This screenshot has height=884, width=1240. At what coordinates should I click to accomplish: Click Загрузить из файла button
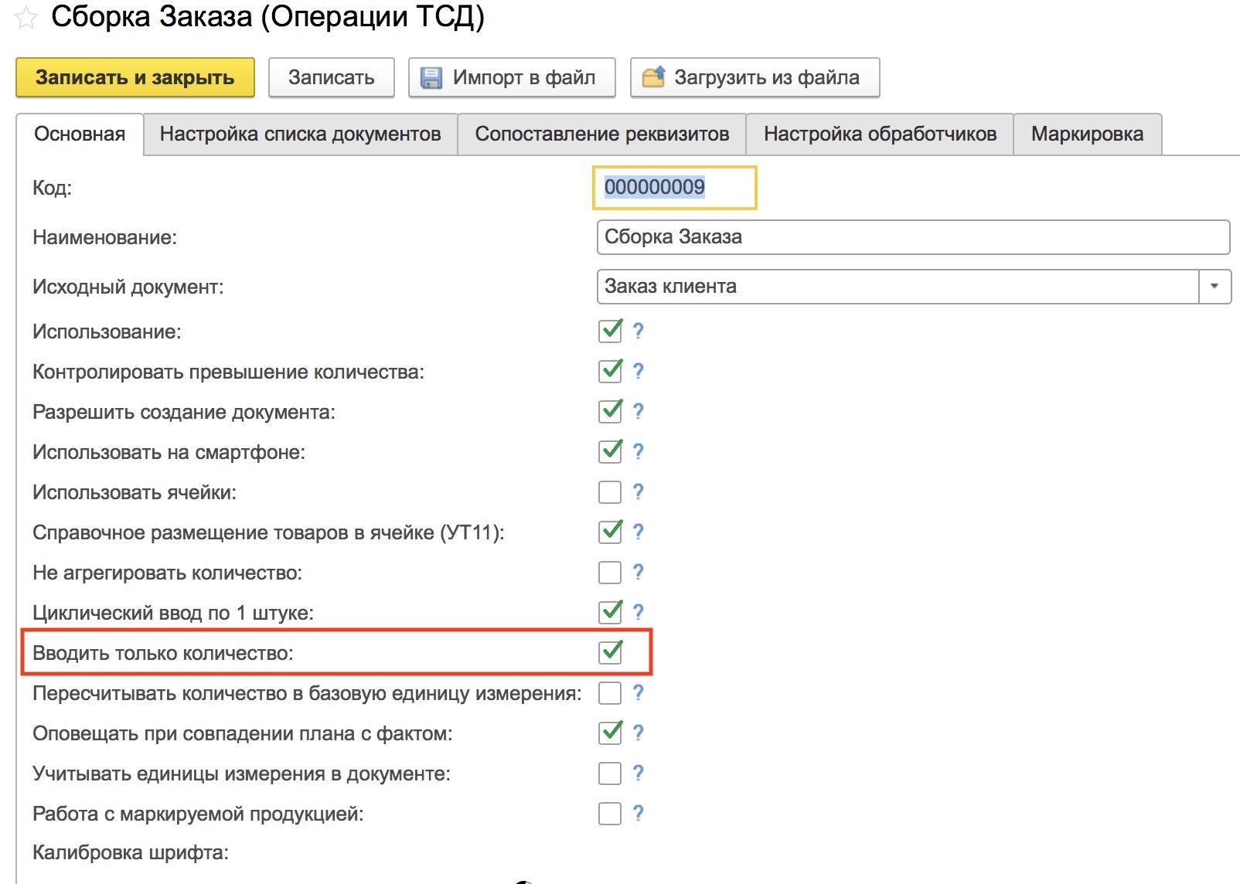[755, 77]
